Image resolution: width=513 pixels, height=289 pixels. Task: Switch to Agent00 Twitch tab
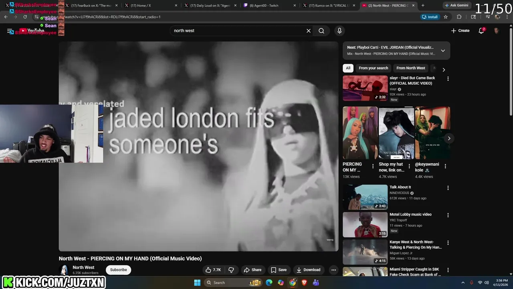271,6
